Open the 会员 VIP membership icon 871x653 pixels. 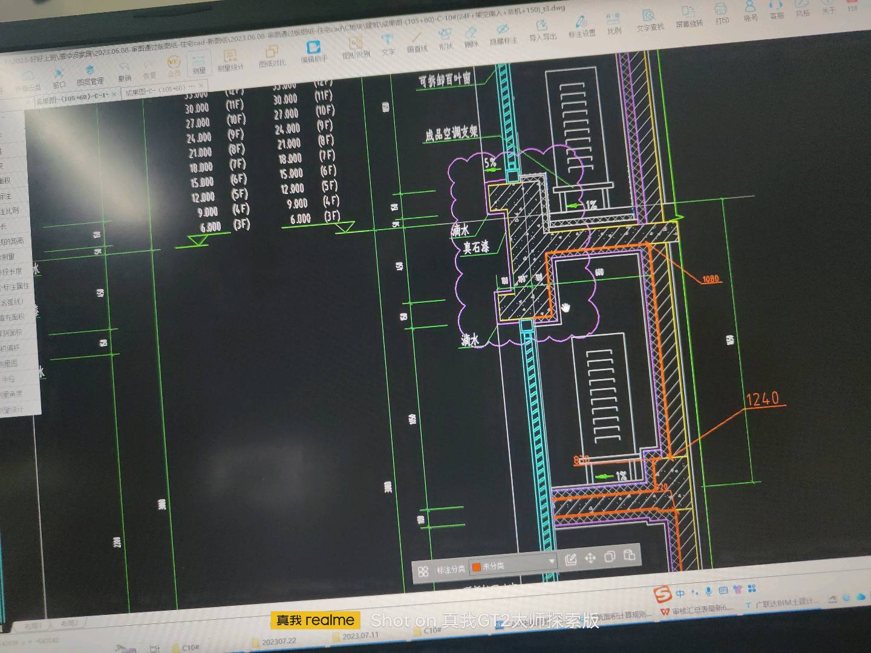[174, 66]
